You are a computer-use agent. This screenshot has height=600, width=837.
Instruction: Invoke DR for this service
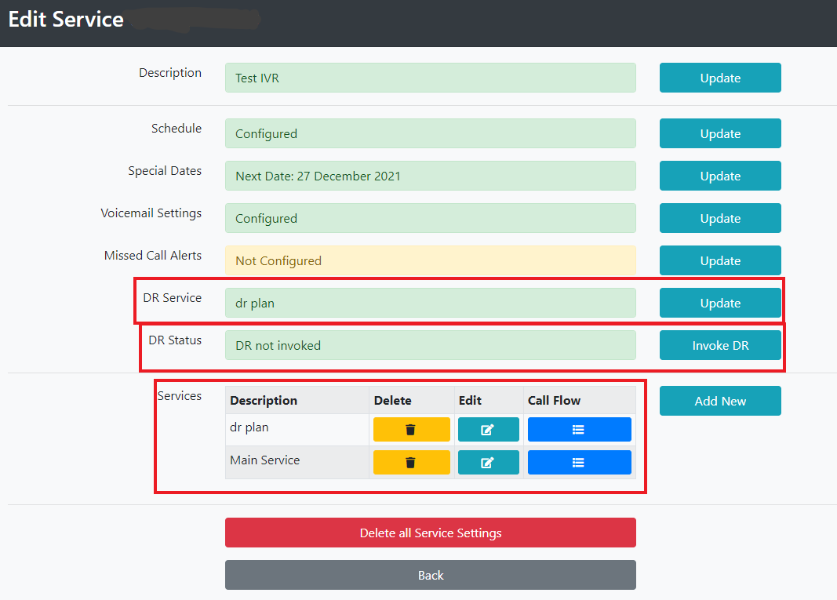719,345
